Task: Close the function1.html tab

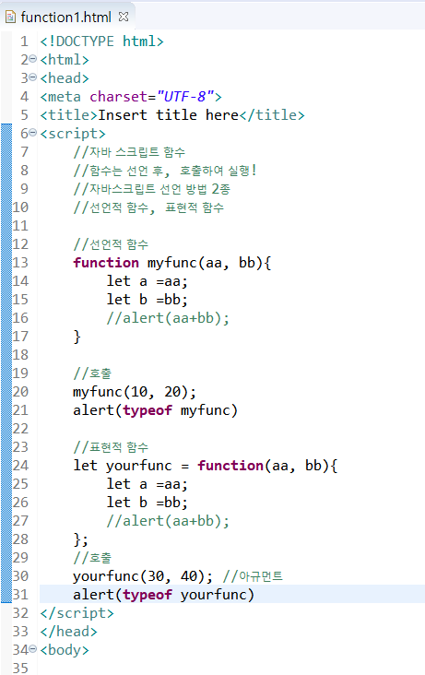Action: point(124,17)
